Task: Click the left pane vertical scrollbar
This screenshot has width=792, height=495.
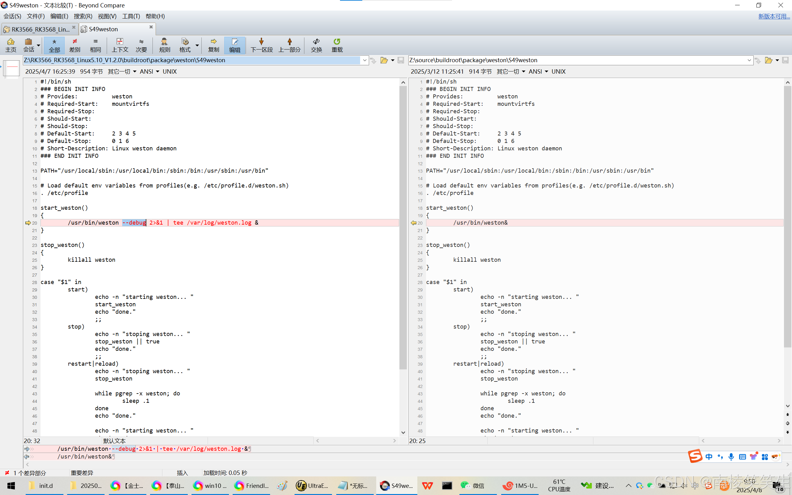Action: pyautogui.click(x=403, y=229)
